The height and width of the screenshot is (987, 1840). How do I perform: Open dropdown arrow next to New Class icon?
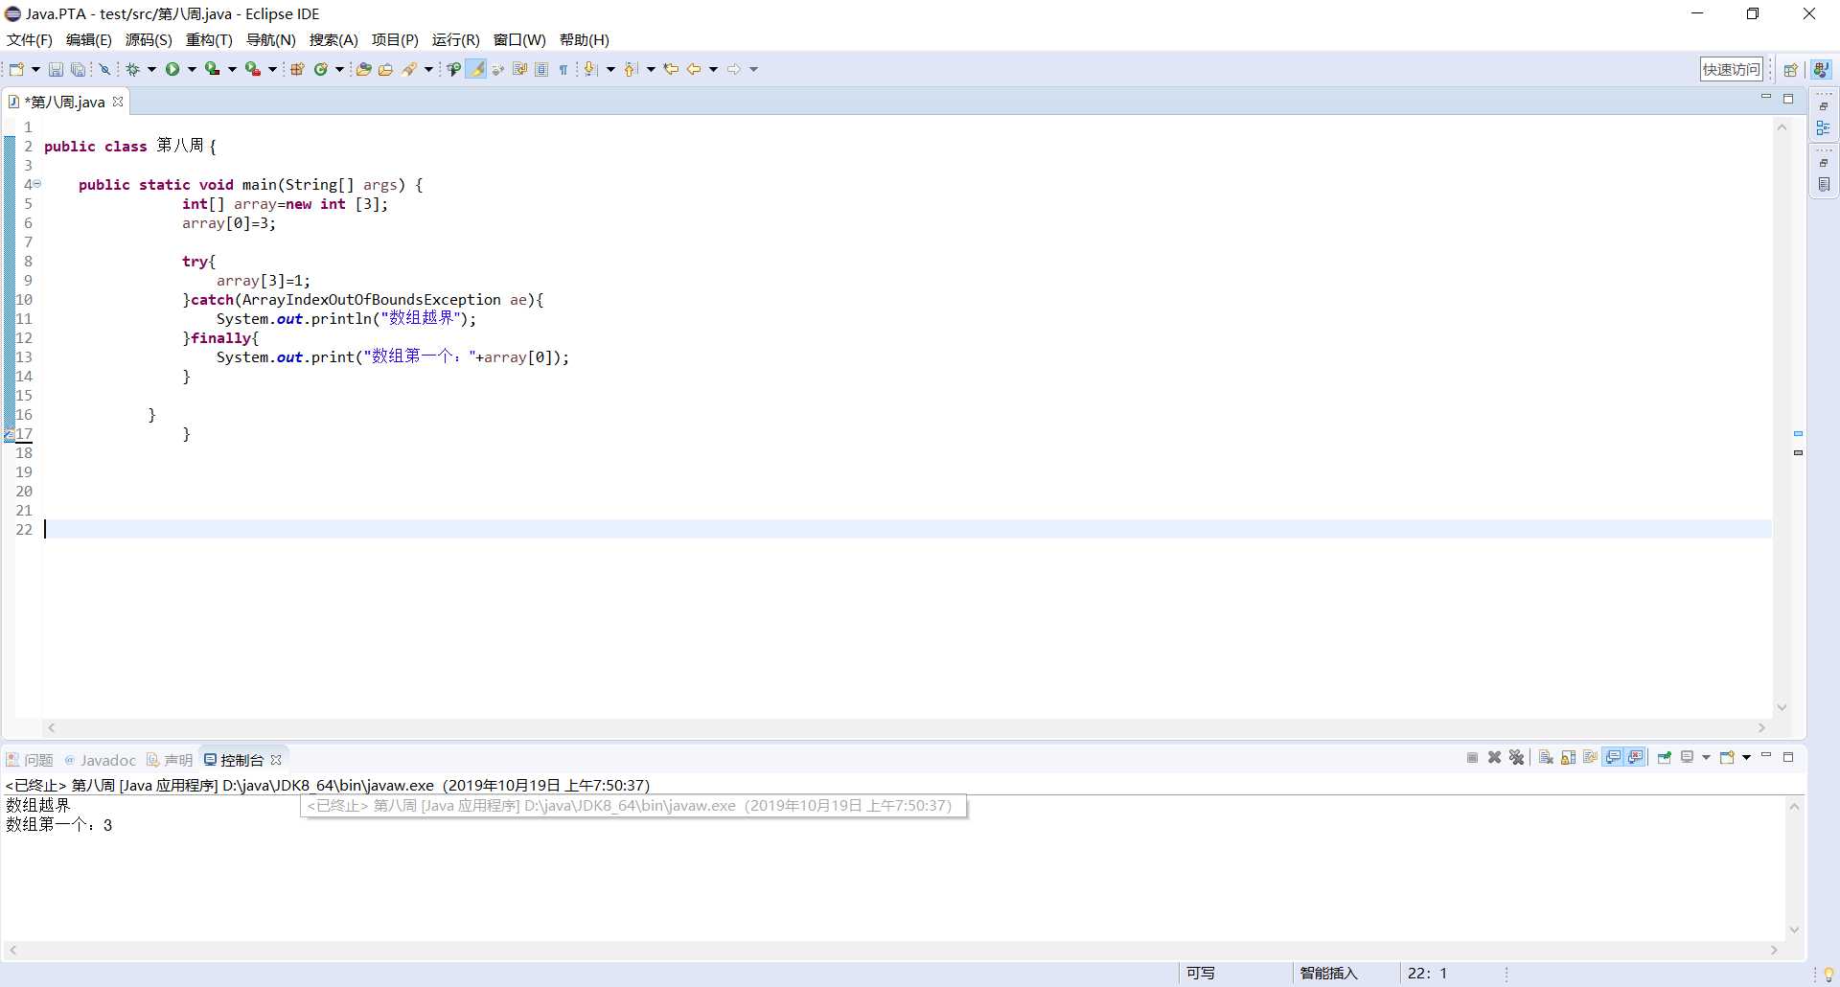(339, 69)
